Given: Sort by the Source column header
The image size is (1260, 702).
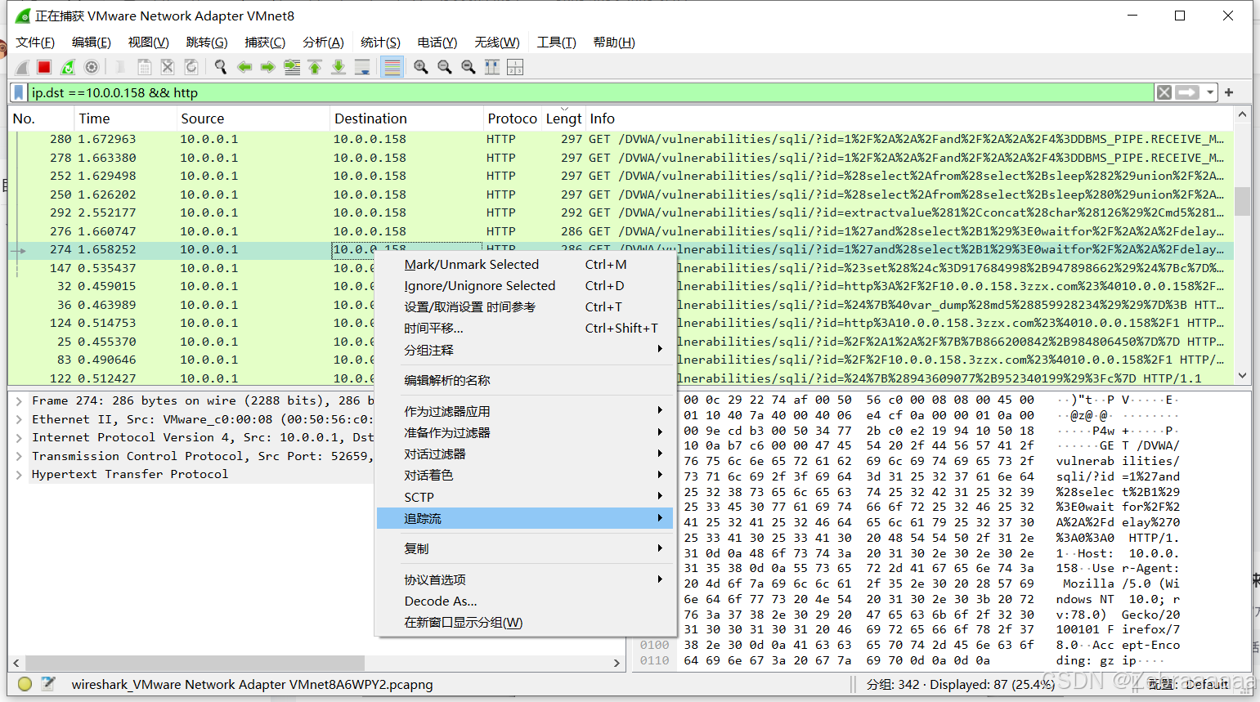Looking at the screenshot, I should pyautogui.click(x=253, y=118).
